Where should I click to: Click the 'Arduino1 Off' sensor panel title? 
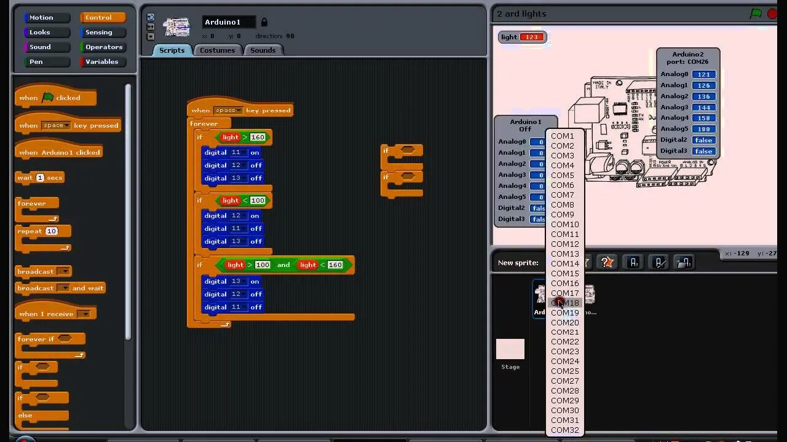[x=525, y=125]
